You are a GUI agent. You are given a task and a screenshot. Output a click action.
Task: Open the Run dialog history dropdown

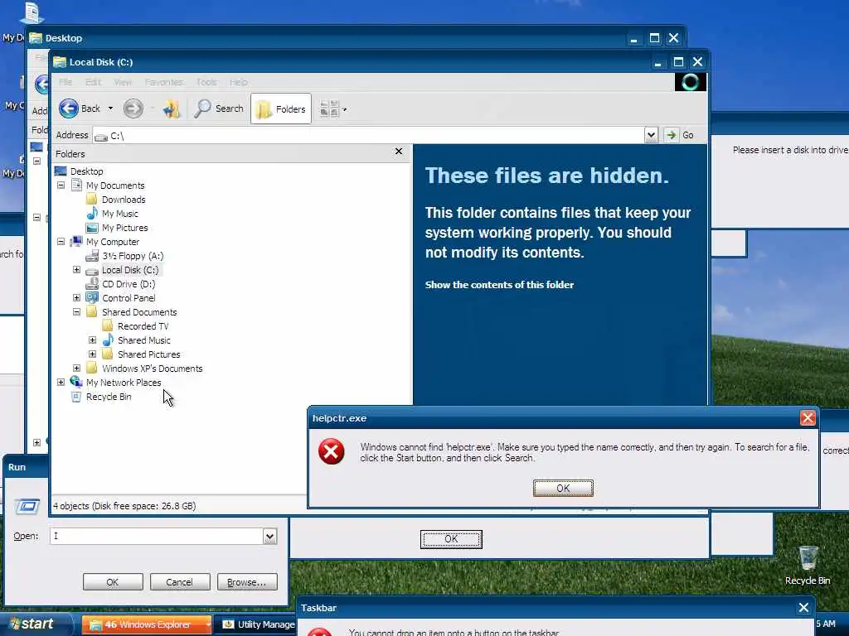(x=269, y=536)
